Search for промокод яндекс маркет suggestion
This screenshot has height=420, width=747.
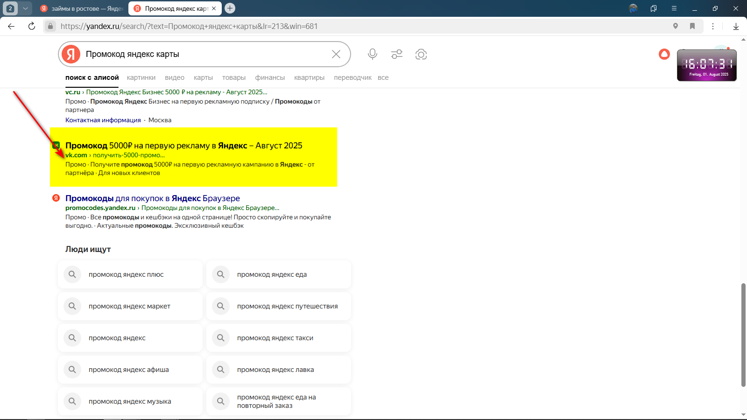point(130,306)
